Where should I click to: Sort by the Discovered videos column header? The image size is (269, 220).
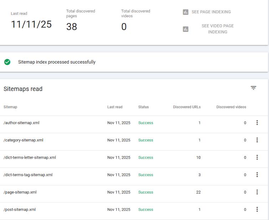coord(231,107)
